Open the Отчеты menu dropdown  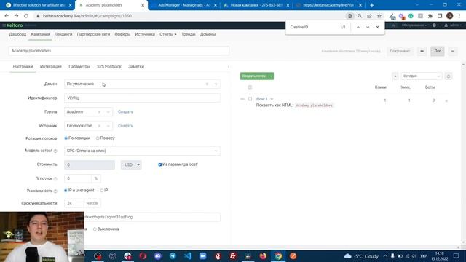(x=168, y=34)
